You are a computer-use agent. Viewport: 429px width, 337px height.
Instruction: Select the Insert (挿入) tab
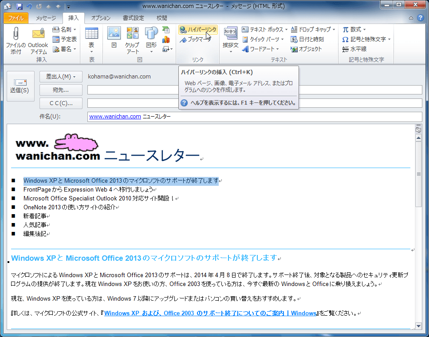click(73, 18)
